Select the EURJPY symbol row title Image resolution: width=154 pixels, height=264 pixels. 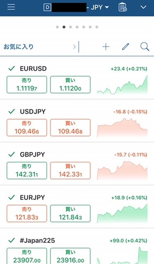tap(32, 197)
